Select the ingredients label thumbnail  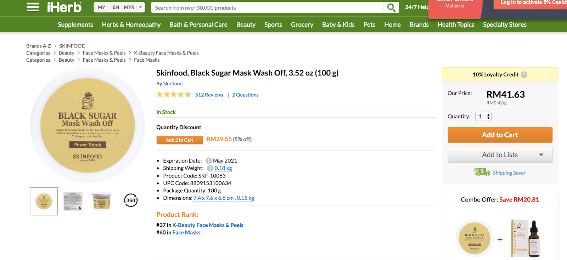73,201
